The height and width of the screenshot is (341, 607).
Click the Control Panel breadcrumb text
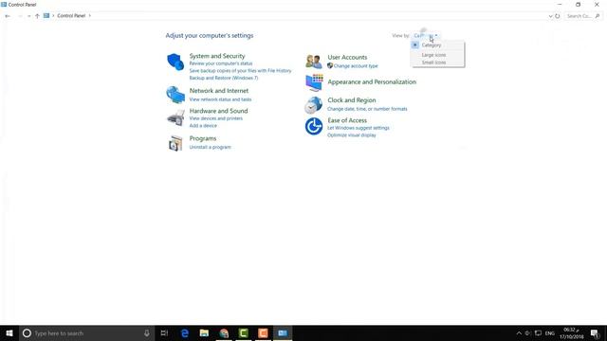pos(71,16)
